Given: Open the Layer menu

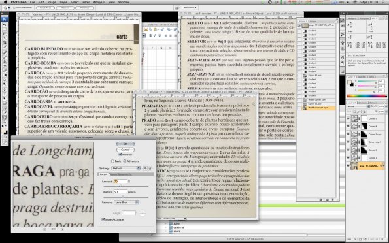Looking at the screenshot, I should click(63, 2).
